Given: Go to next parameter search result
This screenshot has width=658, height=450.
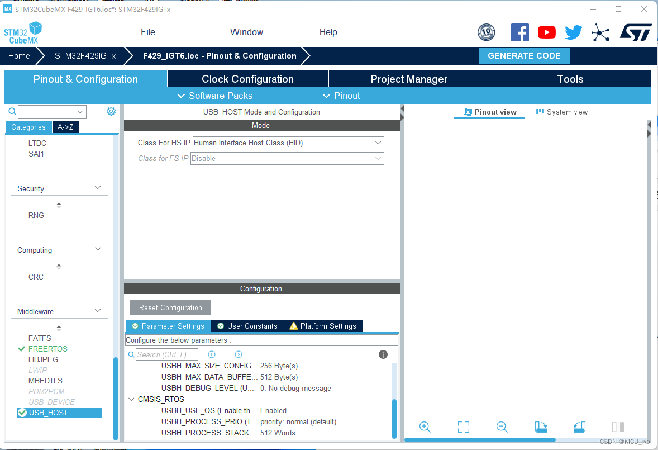Looking at the screenshot, I should coord(239,354).
